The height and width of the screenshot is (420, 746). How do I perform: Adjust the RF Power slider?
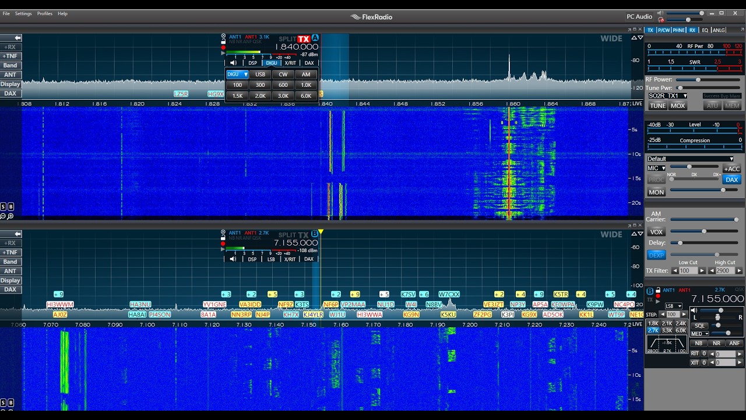[x=708, y=79]
